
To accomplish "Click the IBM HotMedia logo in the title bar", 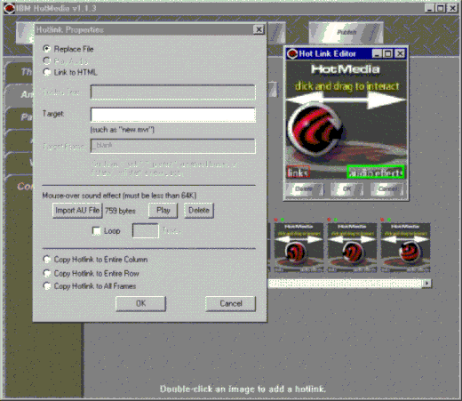I will coord(9,8).
